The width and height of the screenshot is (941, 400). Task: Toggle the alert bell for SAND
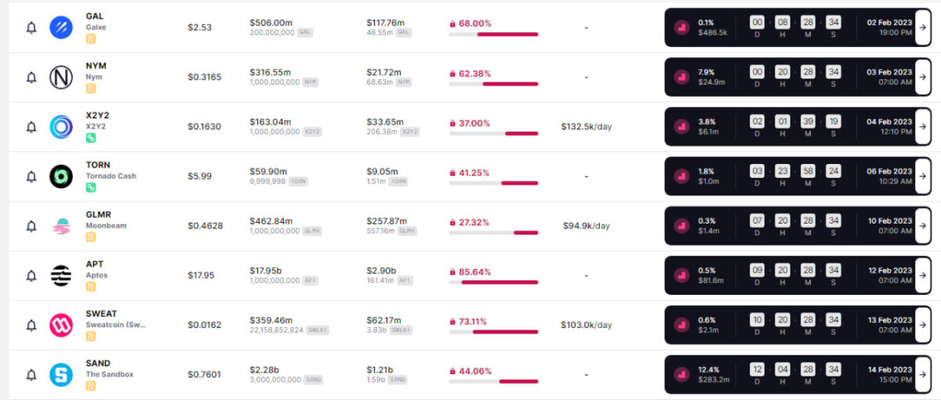31,375
